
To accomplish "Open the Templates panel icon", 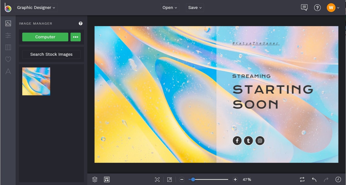I will click(8, 47).
